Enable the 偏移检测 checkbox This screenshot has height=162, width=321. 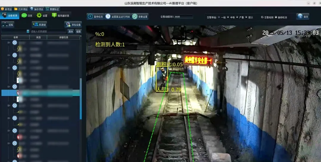[x=276, y=17]
